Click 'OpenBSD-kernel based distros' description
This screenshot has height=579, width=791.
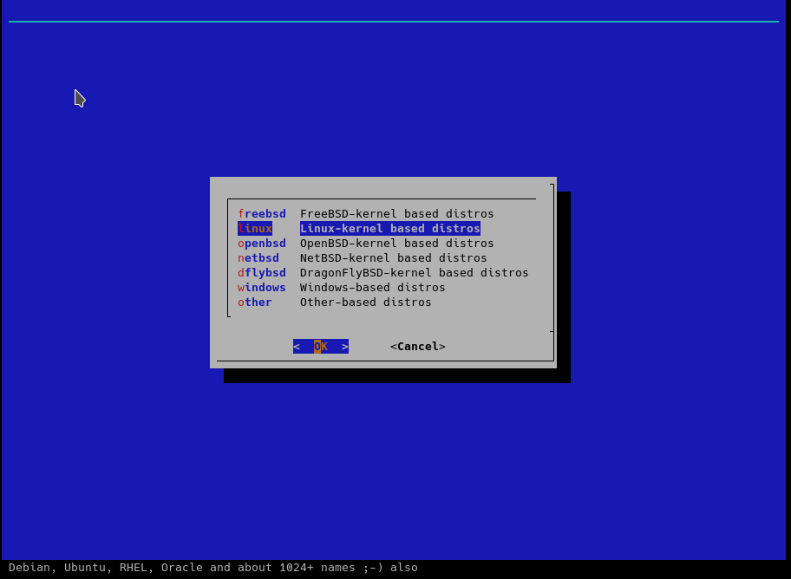[x=397, y=243]
